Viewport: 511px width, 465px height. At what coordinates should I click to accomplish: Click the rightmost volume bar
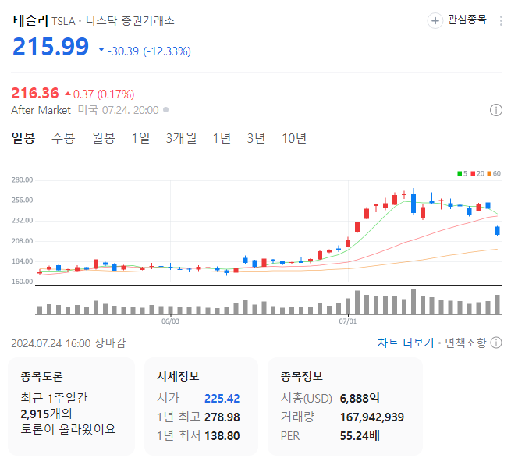click(497, 304)
